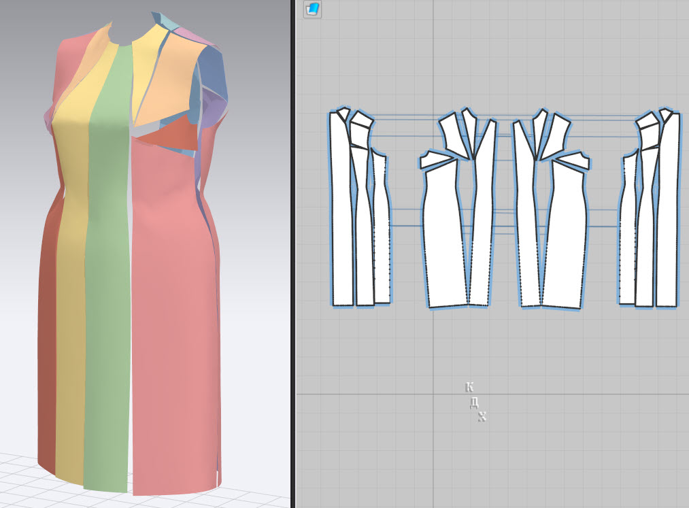The image size is (689, 508).
Task: Select the coral bust panel below the orange shoulder piece
Action: click(x=173, y=136)
